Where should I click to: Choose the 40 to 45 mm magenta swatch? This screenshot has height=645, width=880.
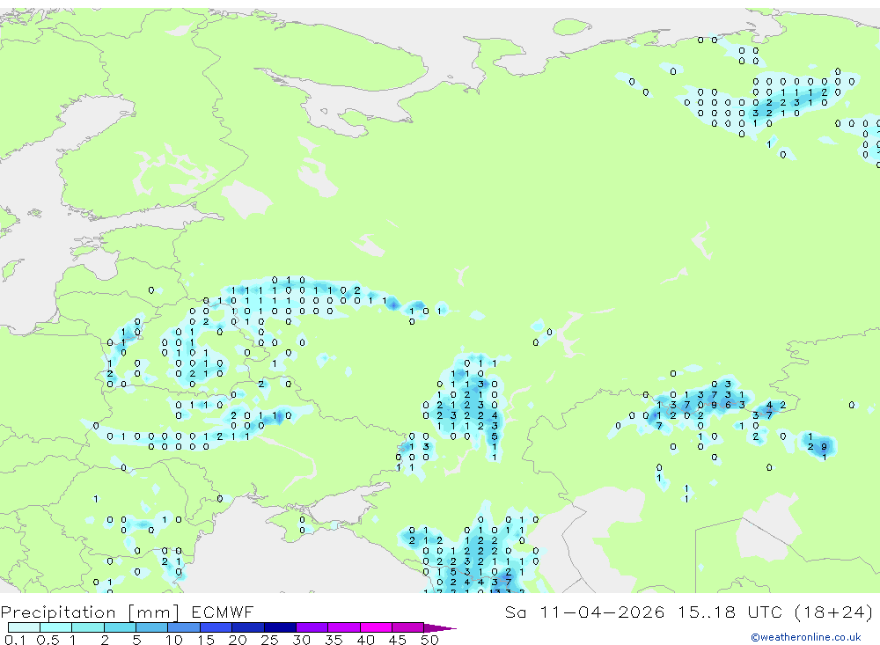[376, 627]
